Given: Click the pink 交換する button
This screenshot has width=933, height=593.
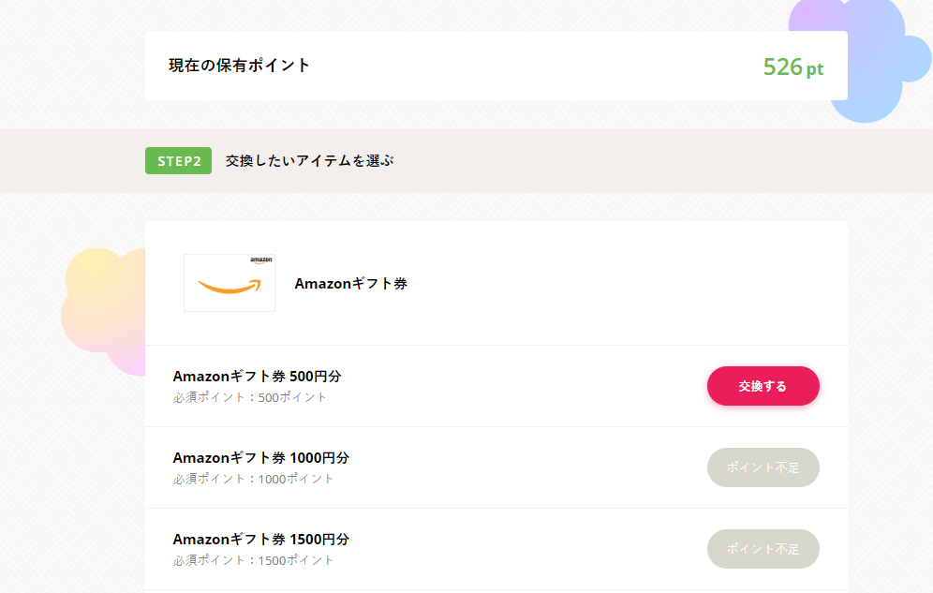Looking at the screenshot, I should coord(763,386).
